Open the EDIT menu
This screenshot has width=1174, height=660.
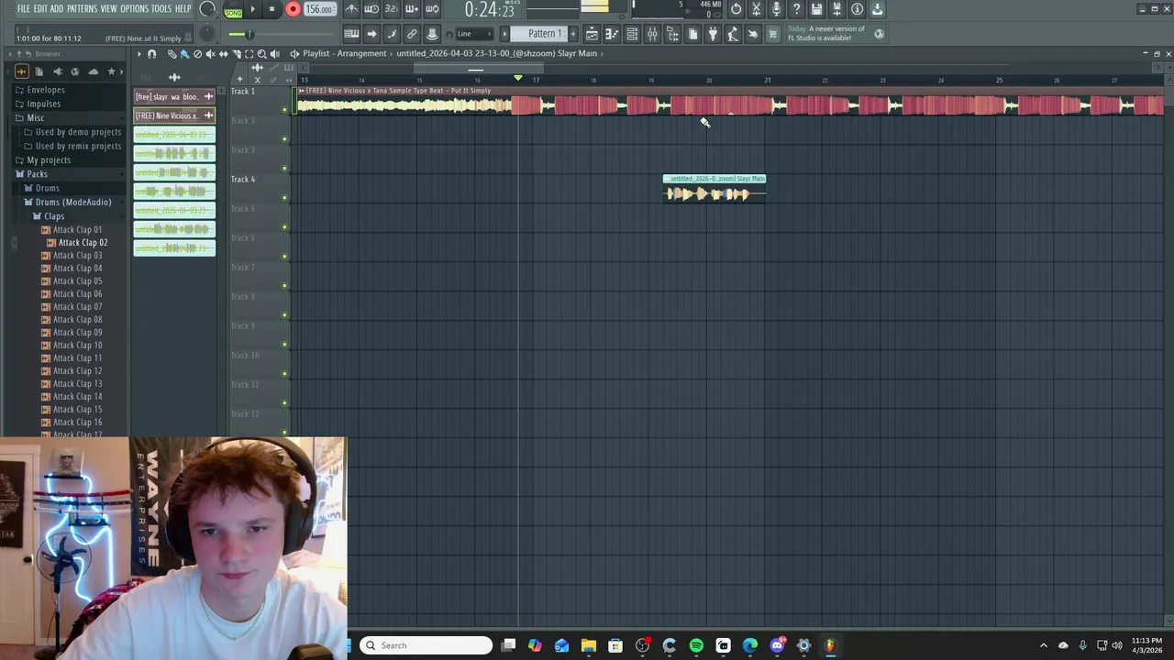tap(40, 9)
